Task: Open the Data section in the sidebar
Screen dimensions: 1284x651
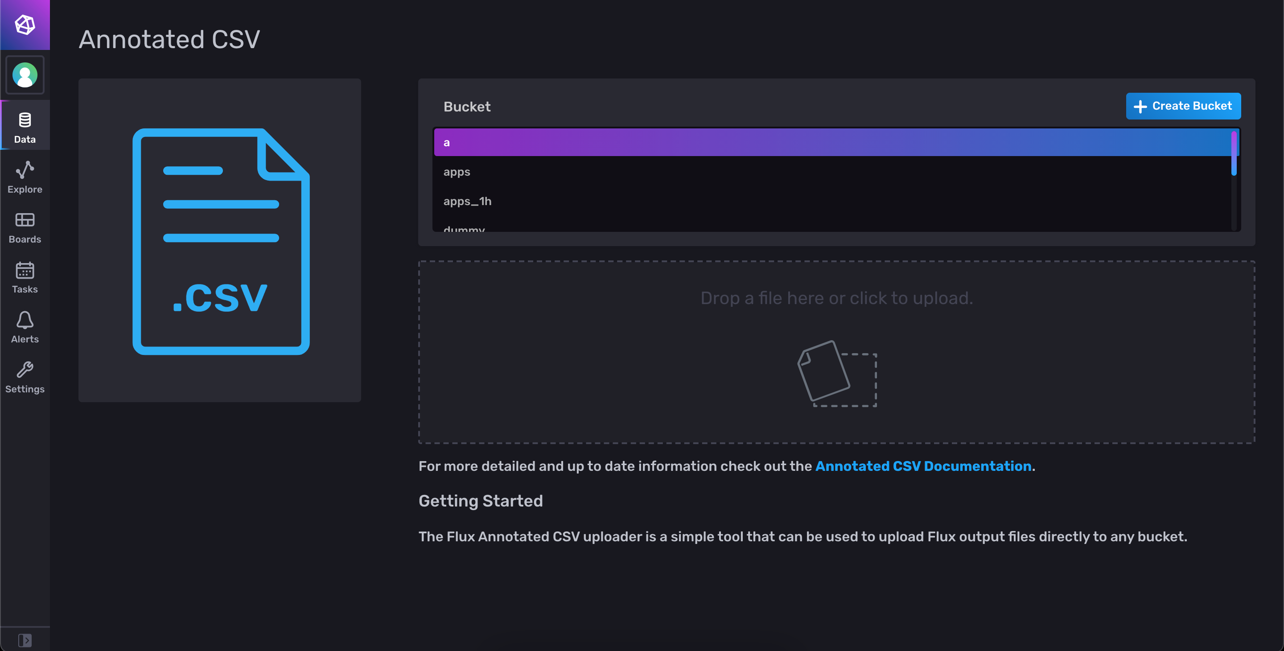Action: (x=25, y=126)
